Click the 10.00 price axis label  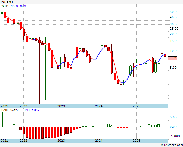174,51
